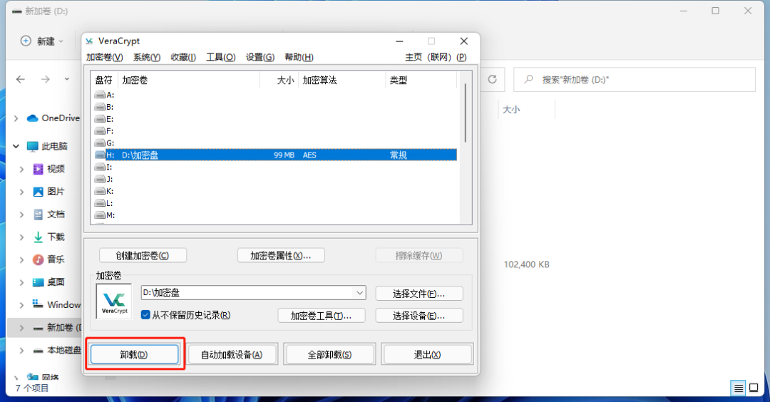Click the 文档 icon in Explorer sidebar

(38, 214)
